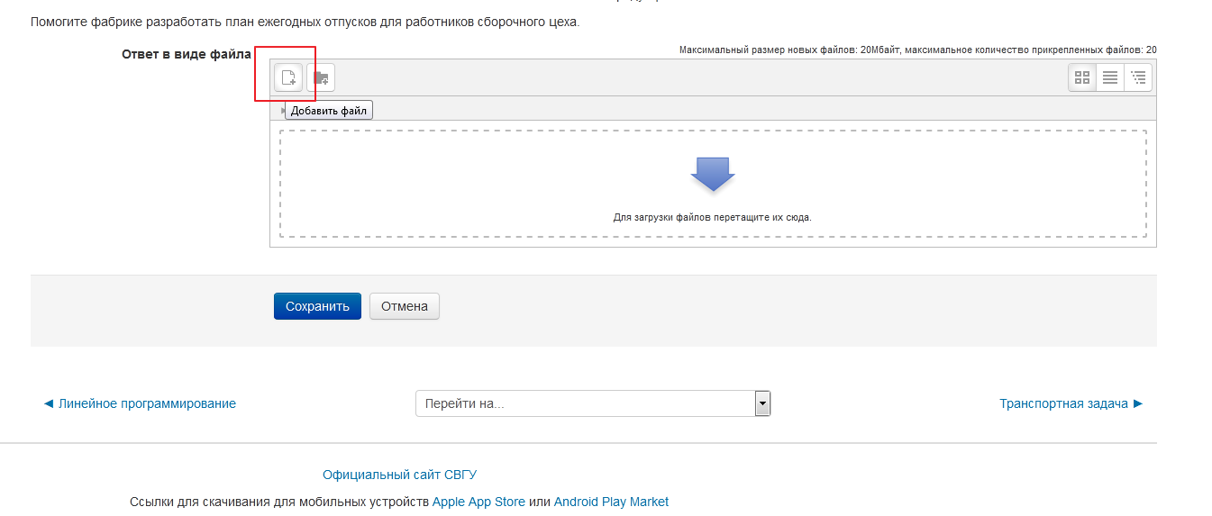1212x516 pixels.
Task: Expand the folder path triangle below toolbar
Action: coord(283,111)
